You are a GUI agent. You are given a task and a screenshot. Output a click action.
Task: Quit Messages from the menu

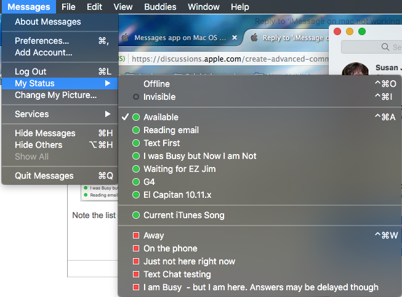click(x=60, y=176)
